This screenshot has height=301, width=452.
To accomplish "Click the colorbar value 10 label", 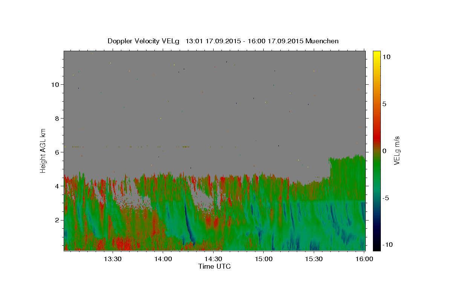I will pyautogui.click(x=386, y=57).
